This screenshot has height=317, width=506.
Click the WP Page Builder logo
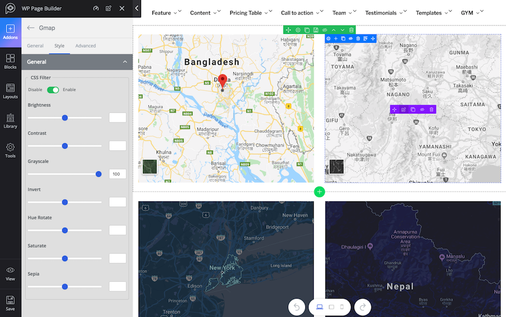pyautogui.click(x=10, y=8)
